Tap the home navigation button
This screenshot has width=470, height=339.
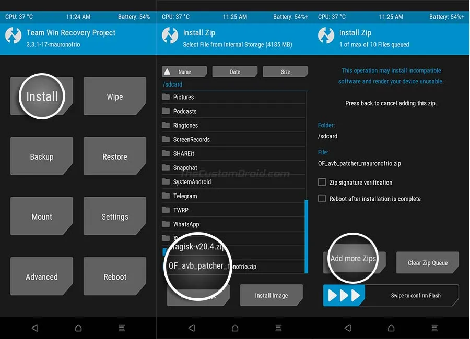pyautogui.click(x=78, y=328)
